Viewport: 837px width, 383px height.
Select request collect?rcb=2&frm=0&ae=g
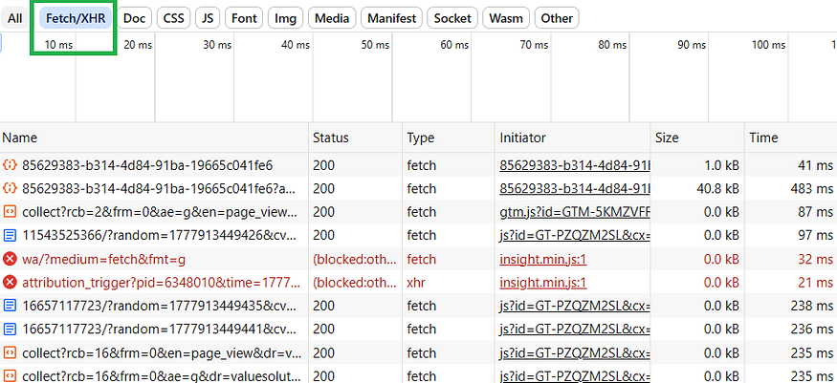(160, 213)
